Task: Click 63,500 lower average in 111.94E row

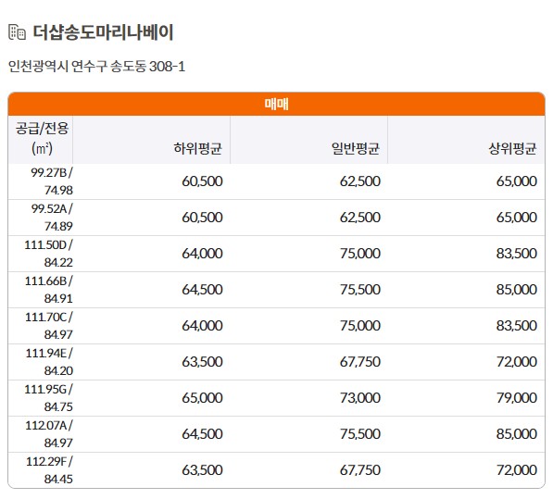Action: coord(202,362)
